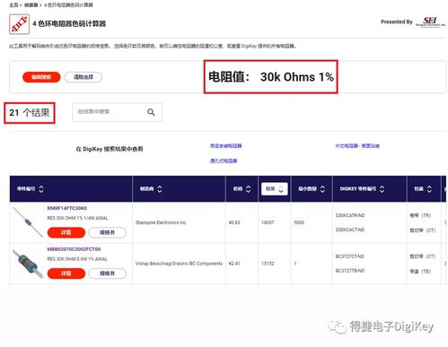The image size is (448, 347).
Task: Open the SEI sponsor logo
Action: tap(430, 22)
